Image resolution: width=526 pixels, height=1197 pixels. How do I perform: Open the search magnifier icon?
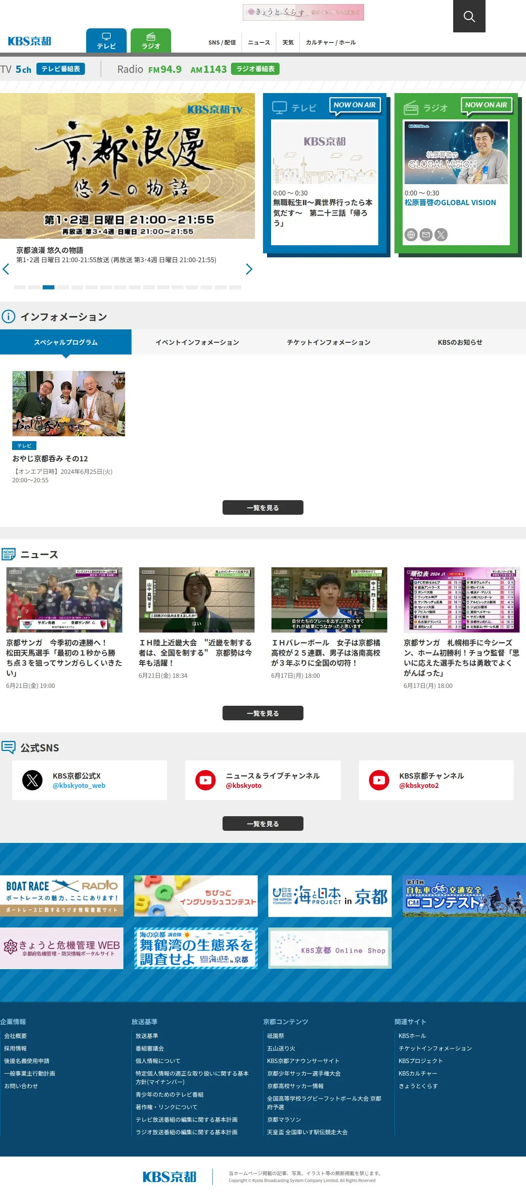pos(469,16)
